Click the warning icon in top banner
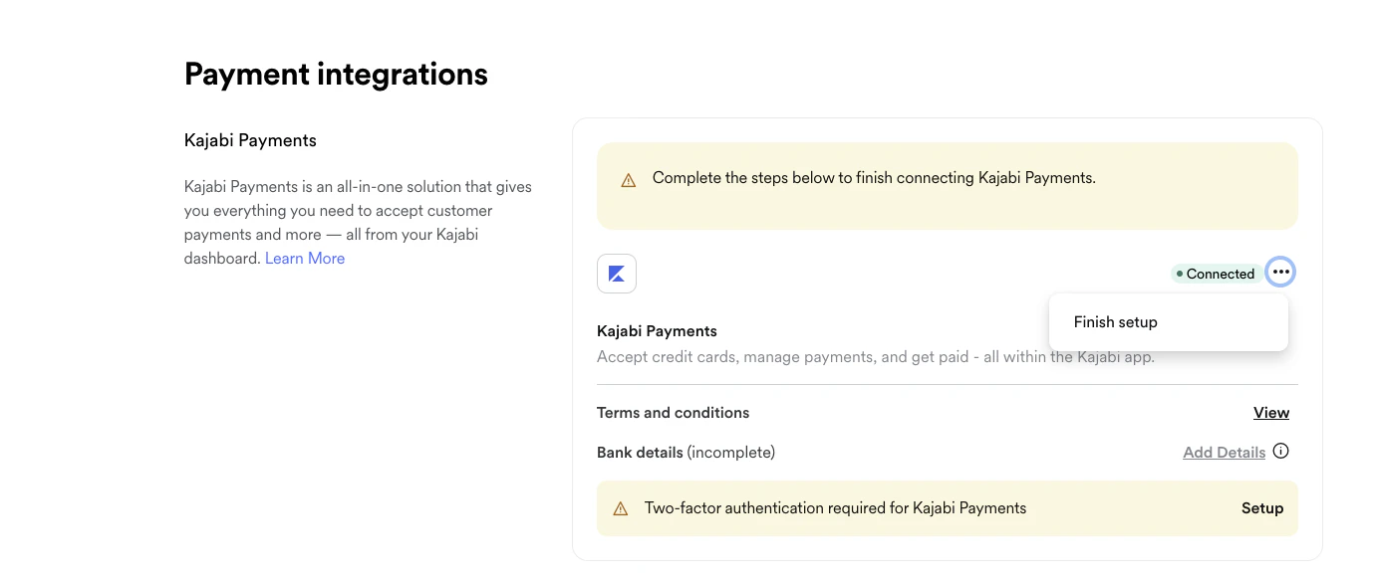The image size is (1375, 578). [628, 181]
